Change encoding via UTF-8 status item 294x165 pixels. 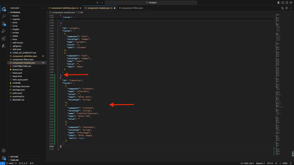coord(270,163)
